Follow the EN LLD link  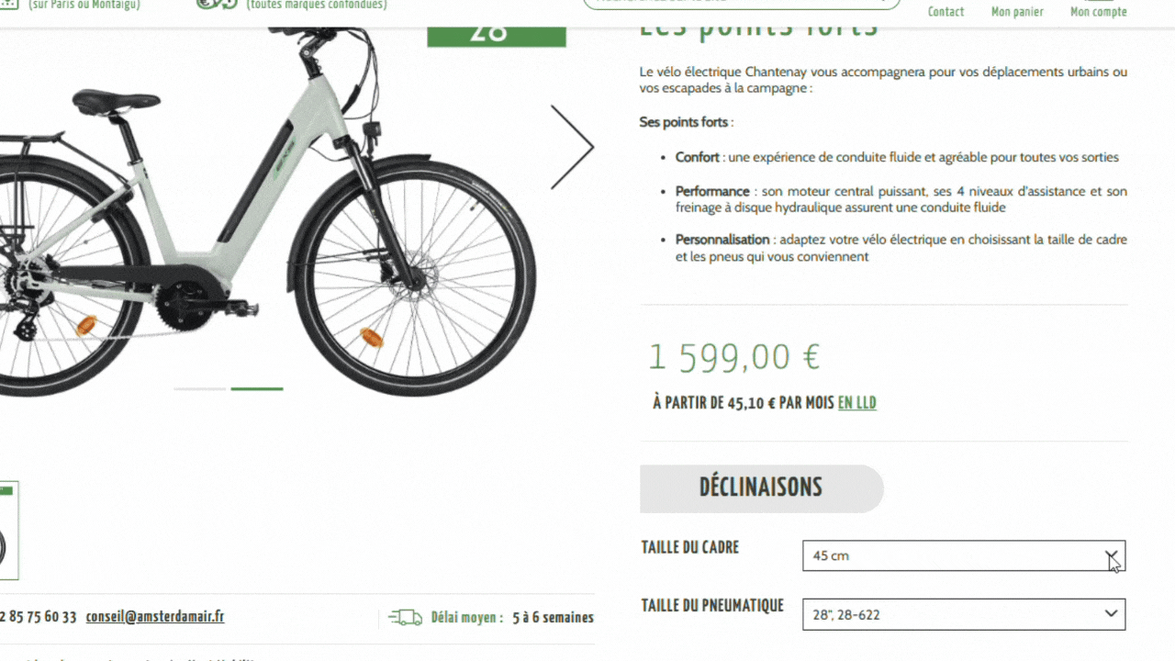(x=857, y=403)
